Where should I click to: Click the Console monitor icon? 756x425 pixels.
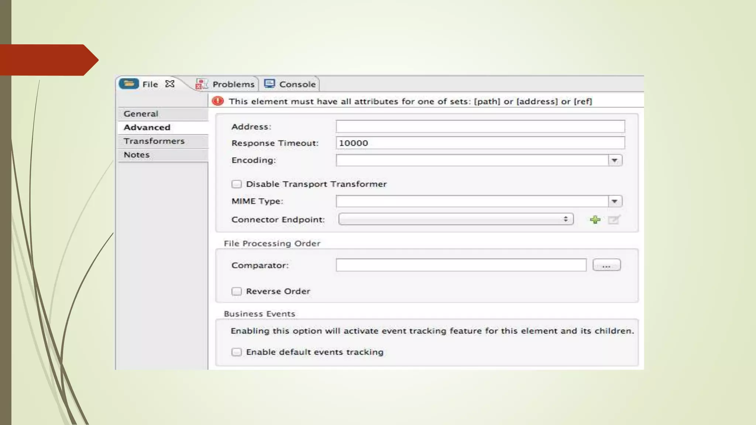[269, 84]
